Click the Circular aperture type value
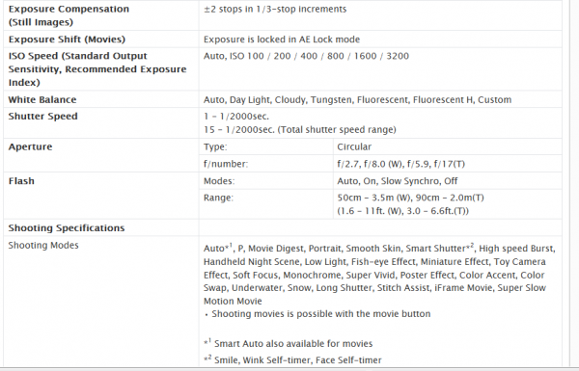This screenshot has height=371, width=579. coord(354,146)
